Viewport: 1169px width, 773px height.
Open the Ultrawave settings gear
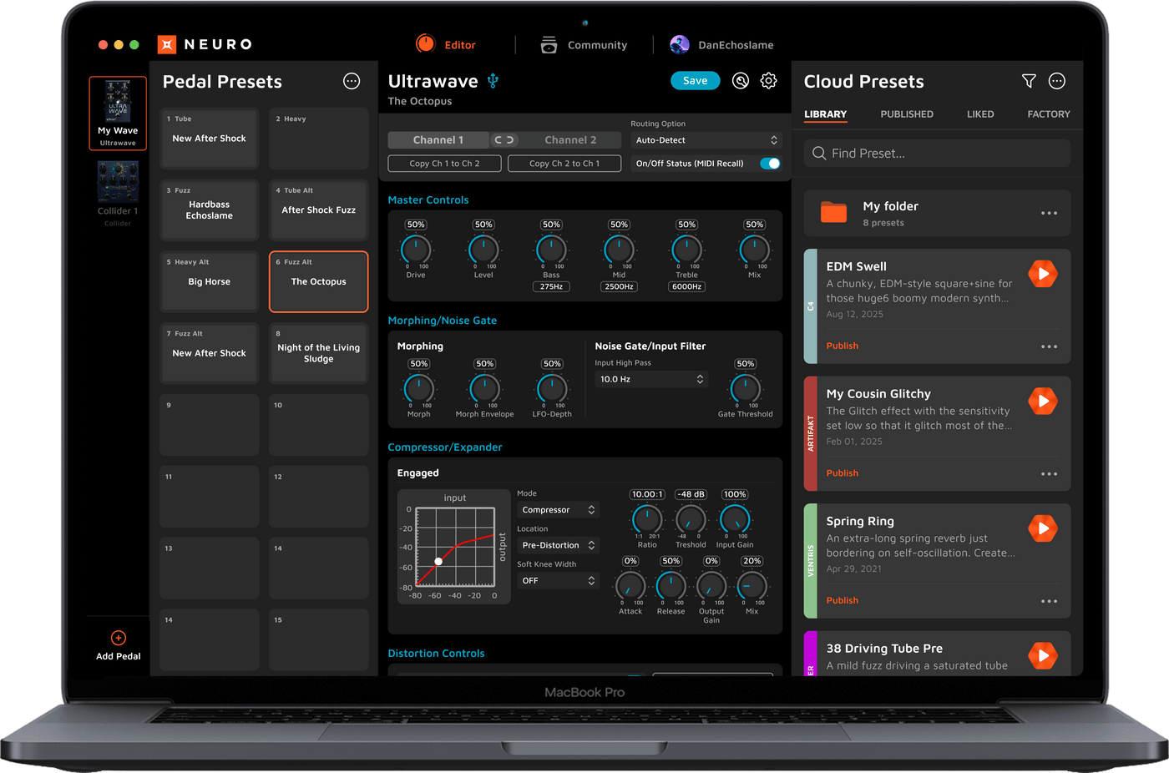click(x=768, y=80)
